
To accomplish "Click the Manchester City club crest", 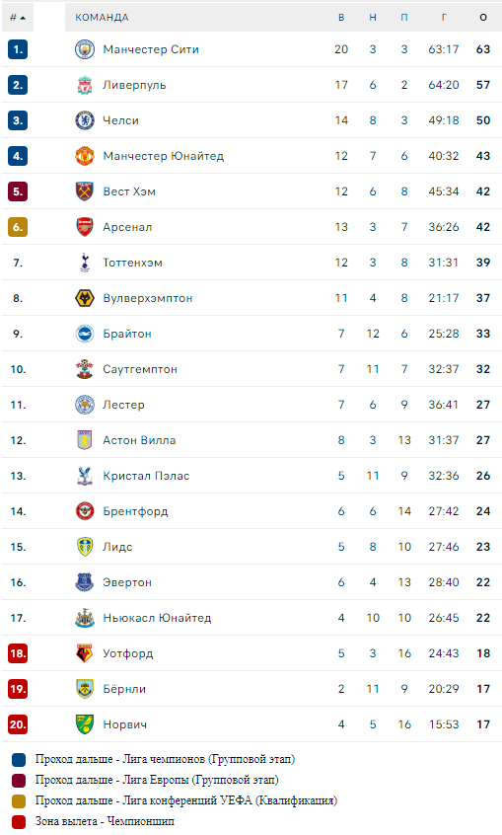I will (x=85, y=49).
